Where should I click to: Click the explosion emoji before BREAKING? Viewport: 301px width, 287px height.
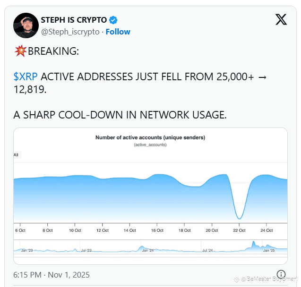point(20,51)
